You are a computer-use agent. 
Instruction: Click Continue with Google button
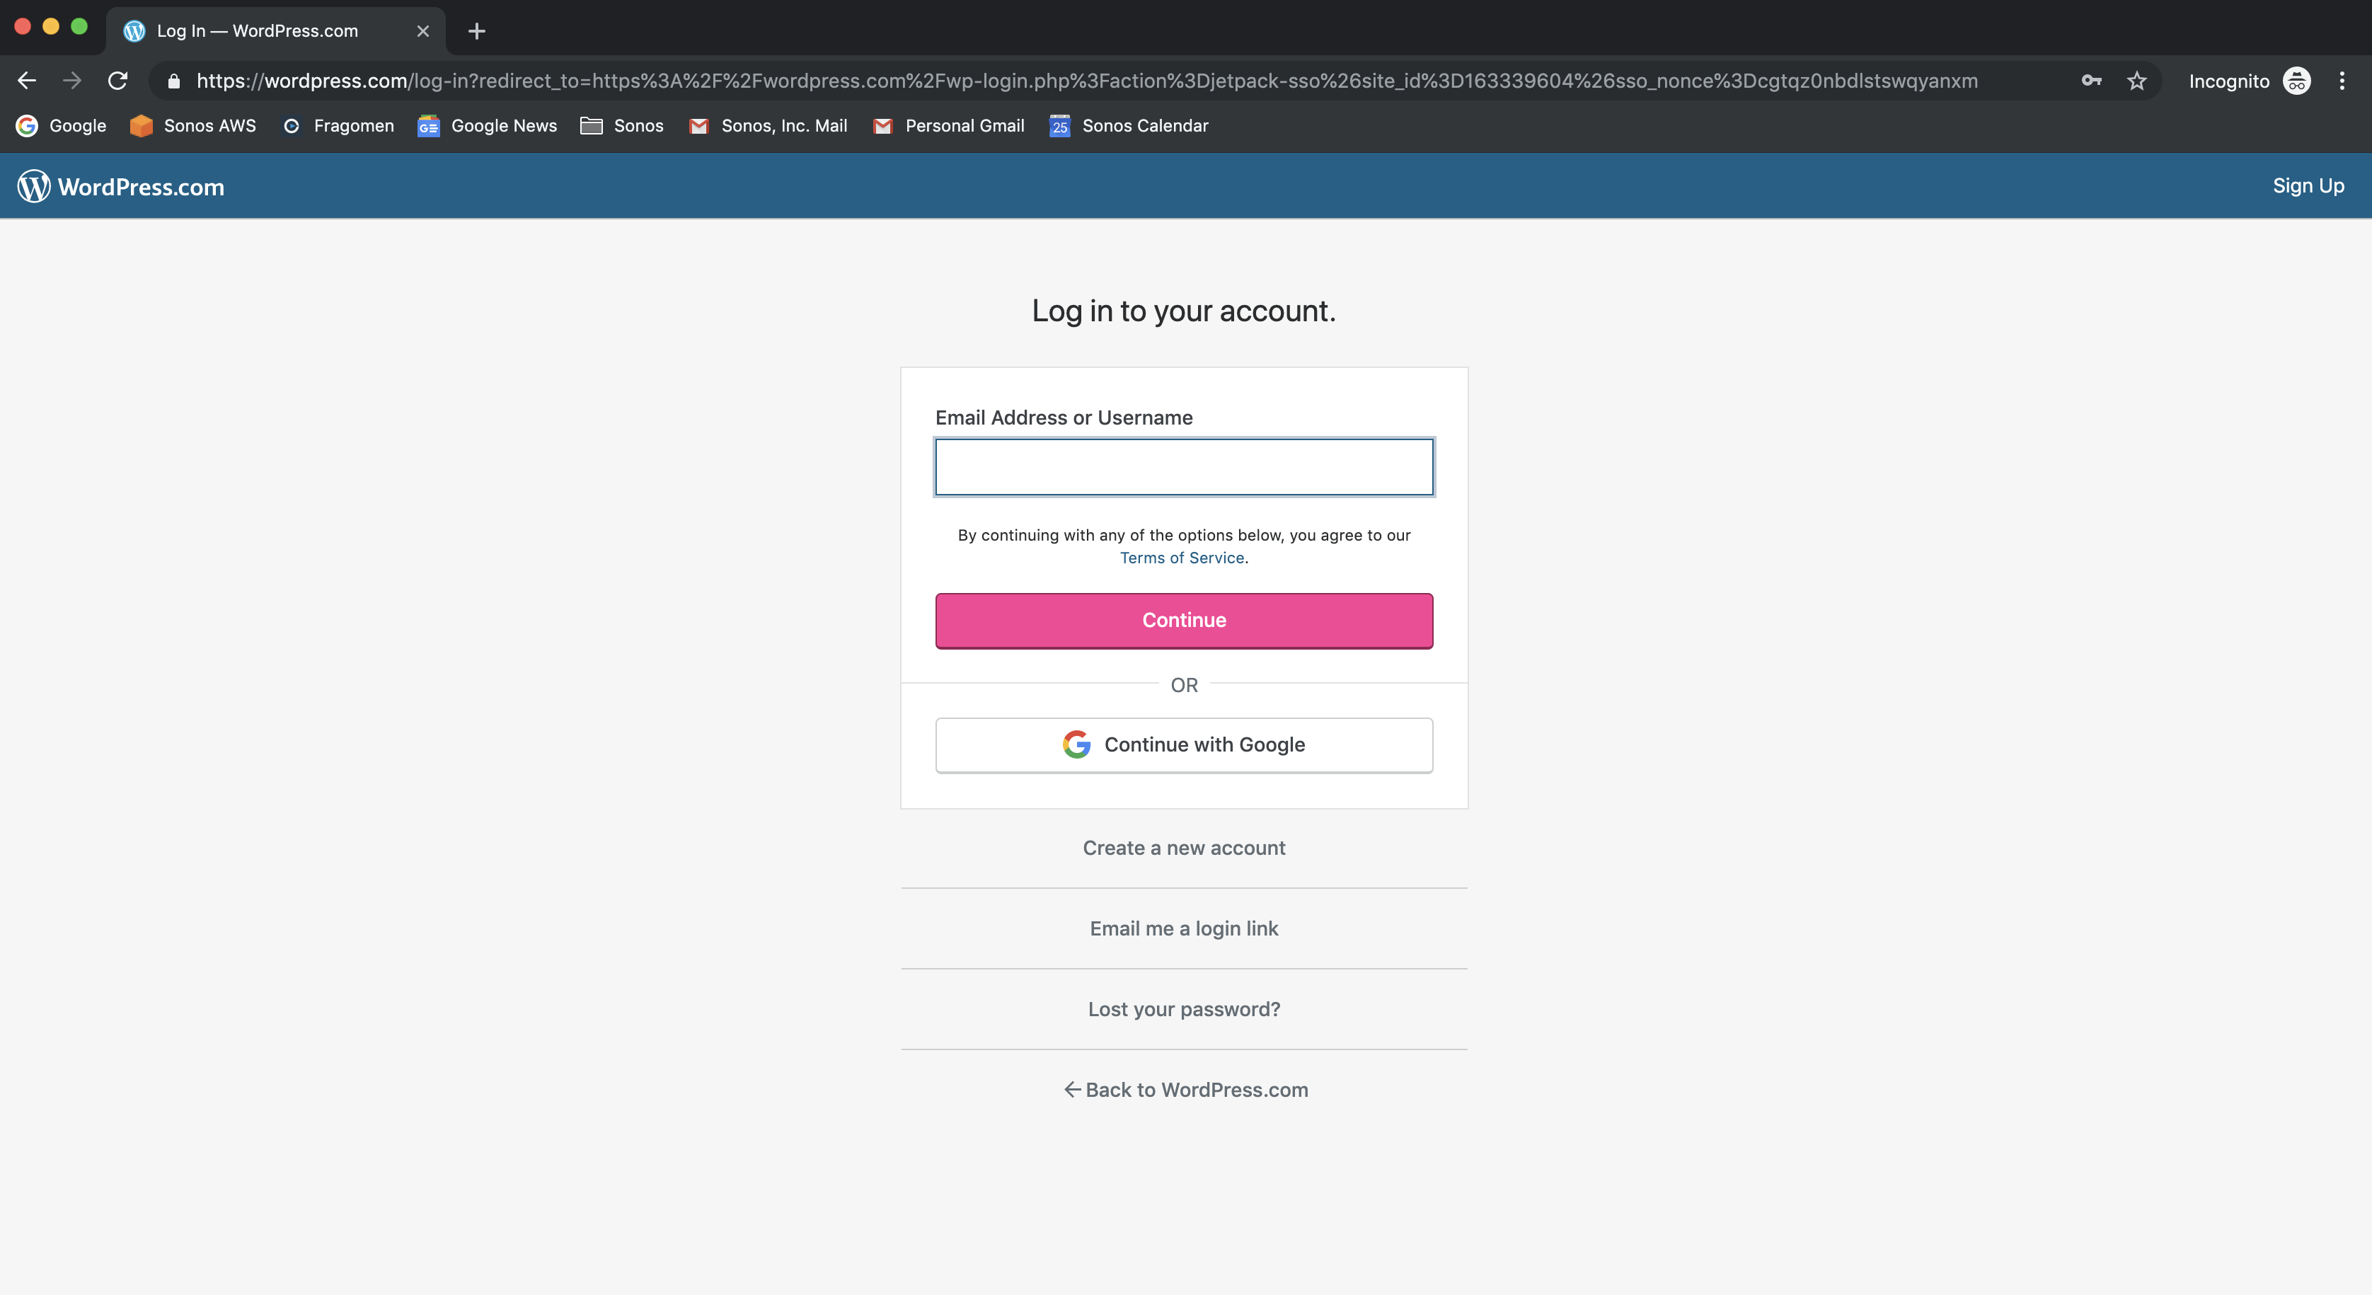(x=1184, y=745)
